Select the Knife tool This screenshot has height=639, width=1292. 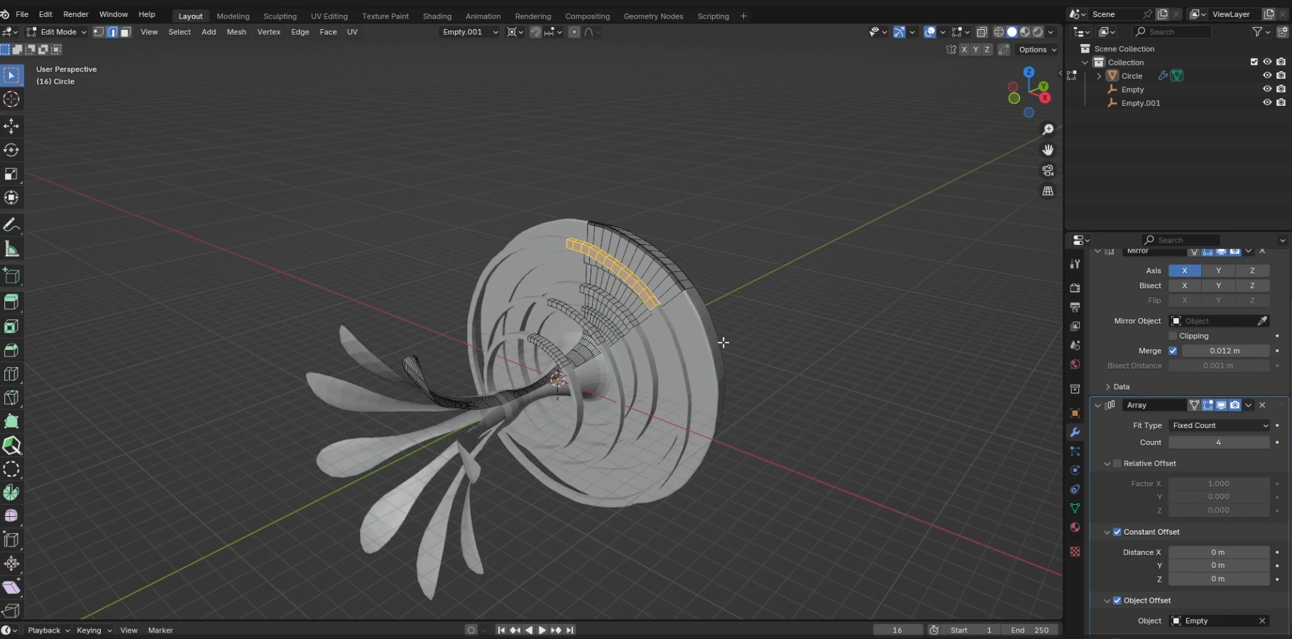11,398
